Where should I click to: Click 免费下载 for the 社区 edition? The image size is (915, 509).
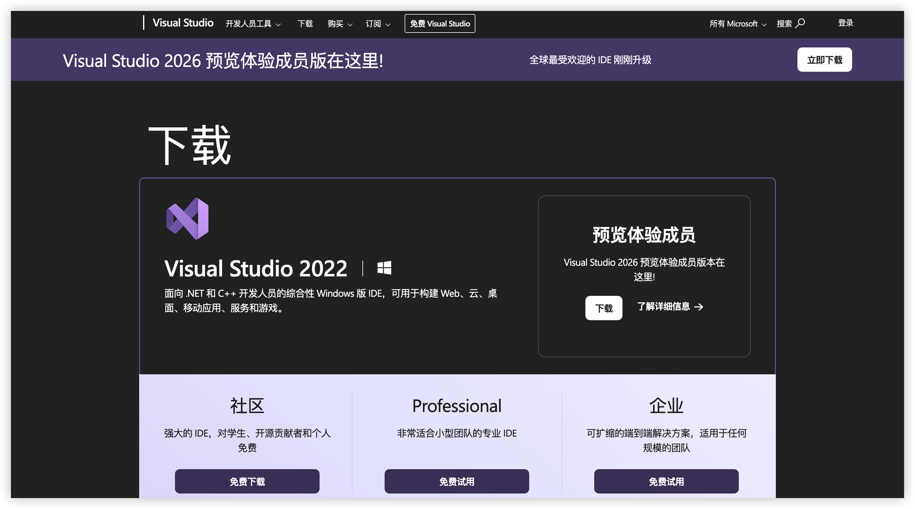point(247,481)
